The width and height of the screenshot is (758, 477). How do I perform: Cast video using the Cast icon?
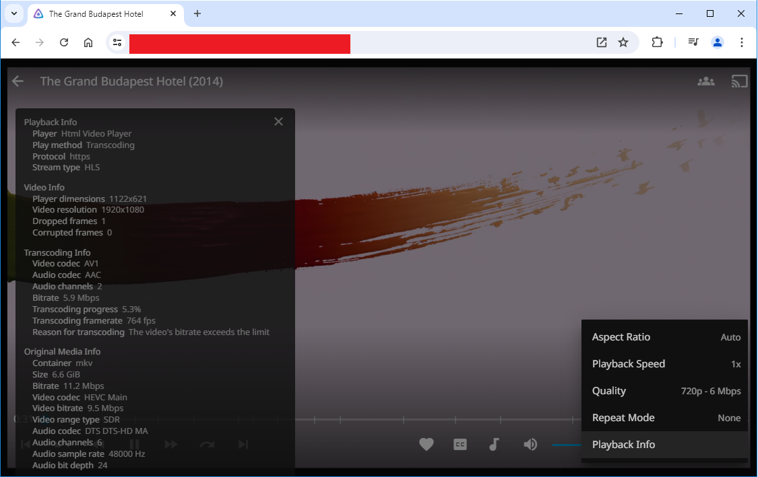click(739, 81)
